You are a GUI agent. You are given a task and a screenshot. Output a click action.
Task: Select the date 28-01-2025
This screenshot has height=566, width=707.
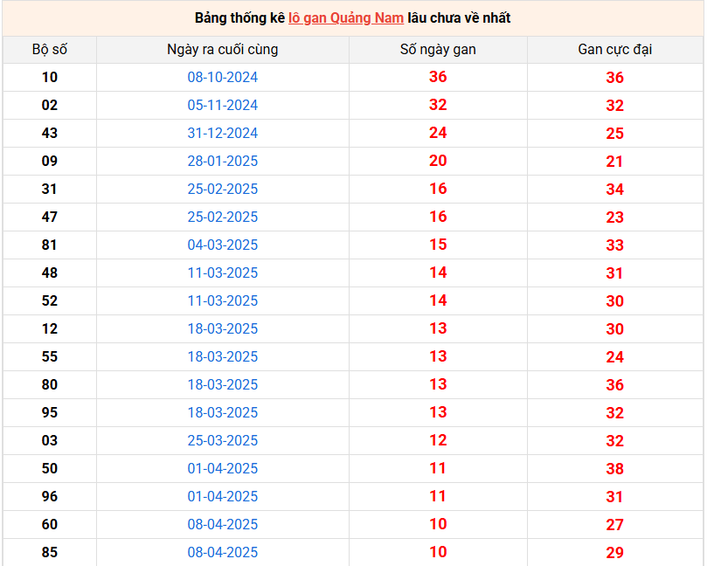(x=223, y=162)
